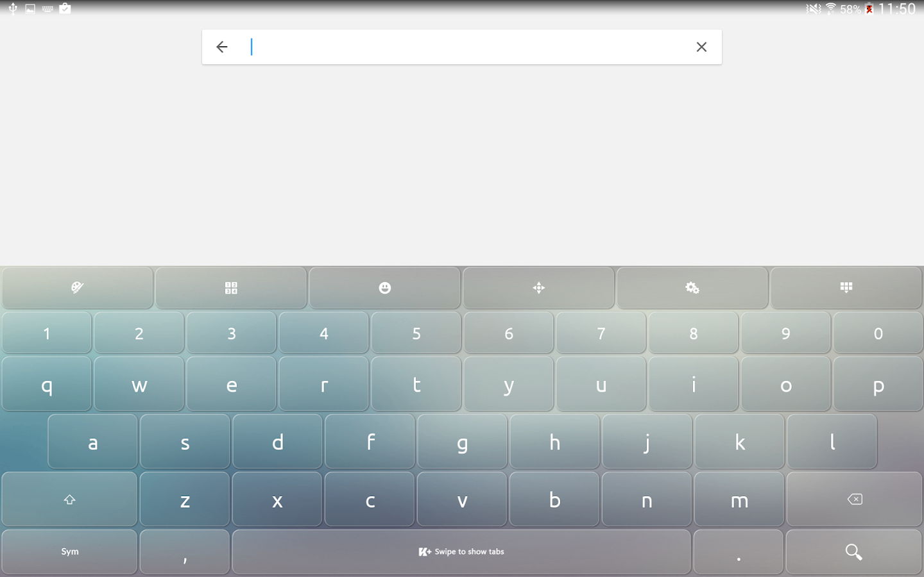The width and height of the screenshot is (924, 577).
Task: Open the keyboard themes palette icon
Action: pos(77,288)
